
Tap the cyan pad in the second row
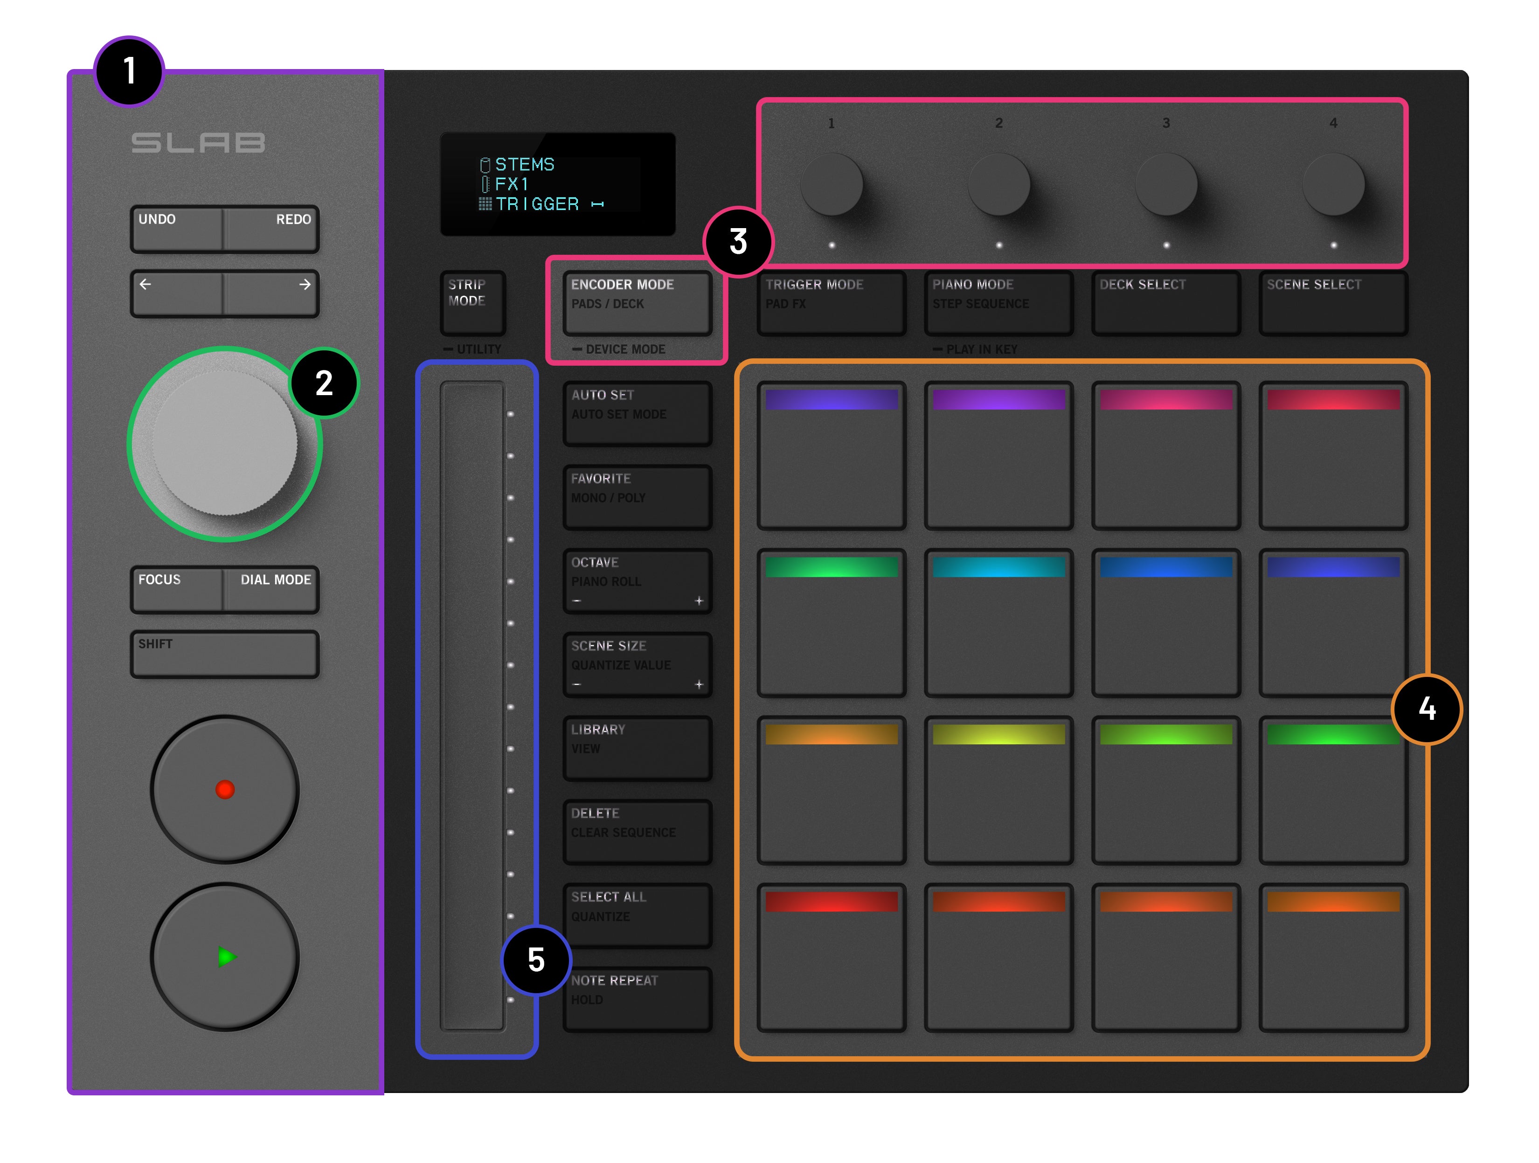(x=998, y=623)
